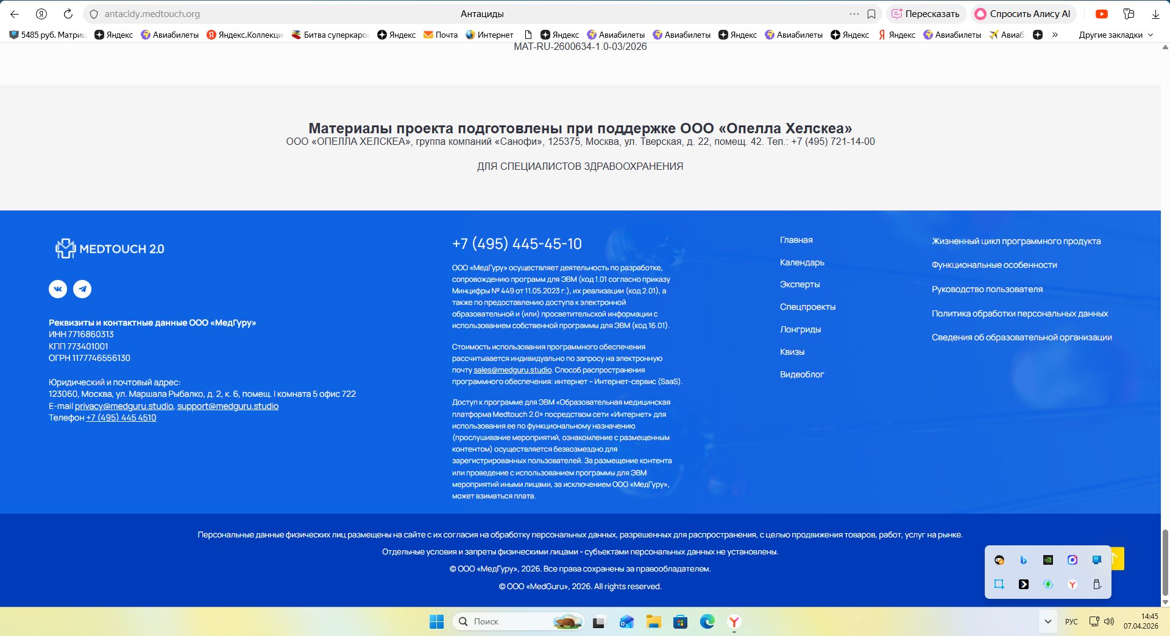The width and height of the screenshot is (1170, 636).
Task: Open 'Руководство пользователя' link
Action: 987,289
